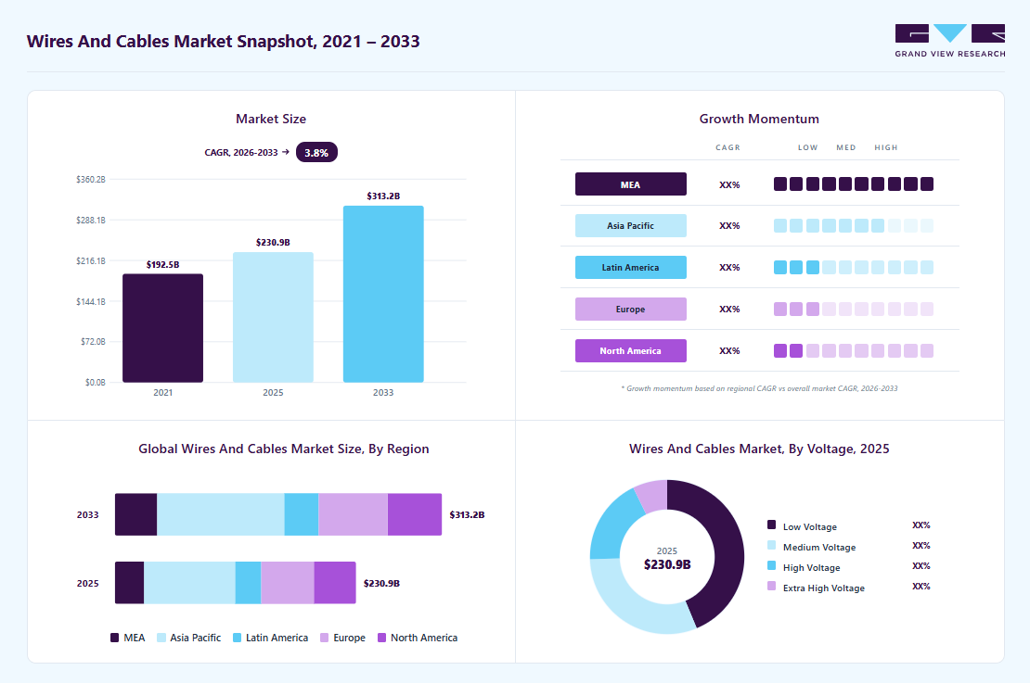This screenshot has height=683, width=1030.
Task: Click the 'Wires And Cables Market, By Voltage, 2025' title
Action: pyautogui.click(x=759, y=449)
